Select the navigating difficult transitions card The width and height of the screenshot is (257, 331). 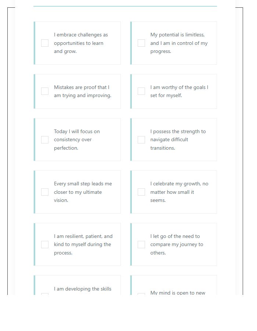point(174,140)
